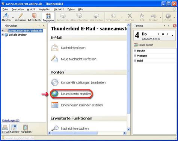Click the globe icon for Neues Konto erstellen

point(55,94)
